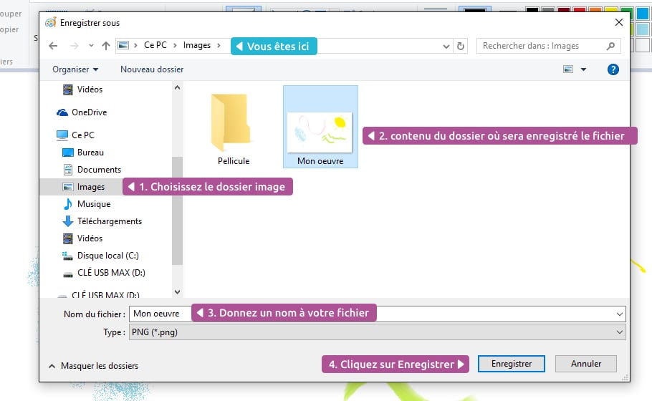Refresh the Images folder view
The height and width of the screenshot is (401, 652).
(461, 46)
